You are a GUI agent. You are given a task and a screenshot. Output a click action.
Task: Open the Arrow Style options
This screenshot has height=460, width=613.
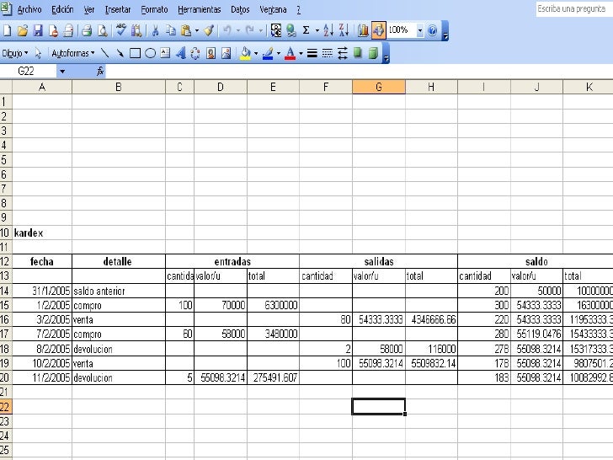[343, 53]
